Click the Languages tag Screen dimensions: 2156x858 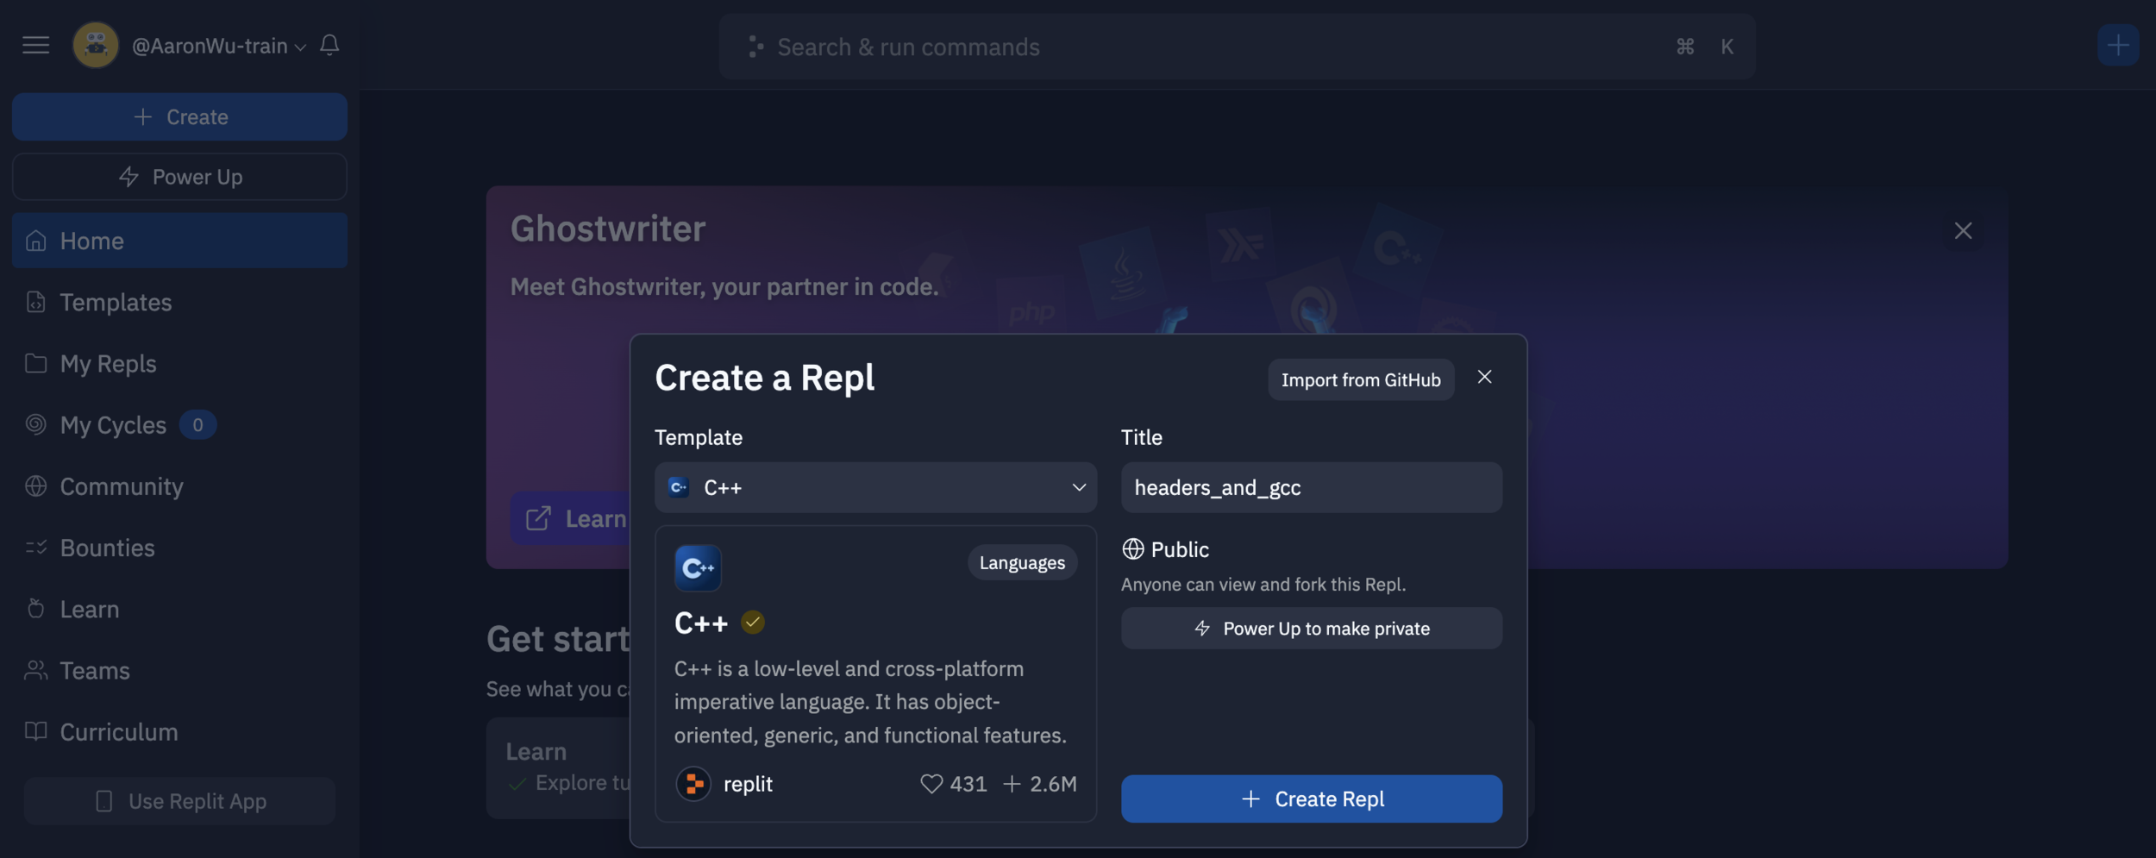coord(1022,562)
